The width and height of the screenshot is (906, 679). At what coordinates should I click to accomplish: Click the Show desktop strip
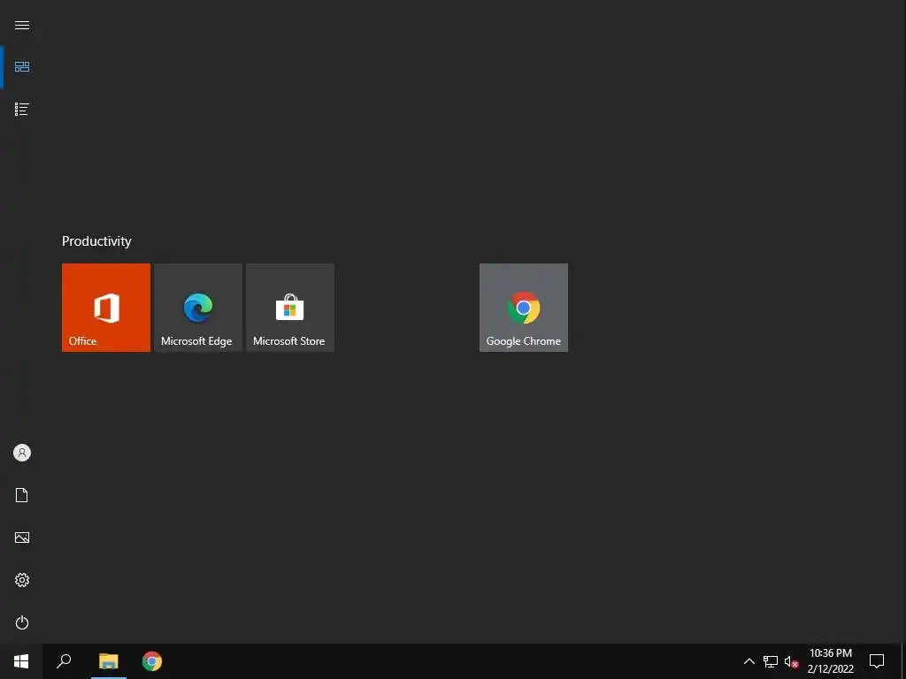coord(902,661)
